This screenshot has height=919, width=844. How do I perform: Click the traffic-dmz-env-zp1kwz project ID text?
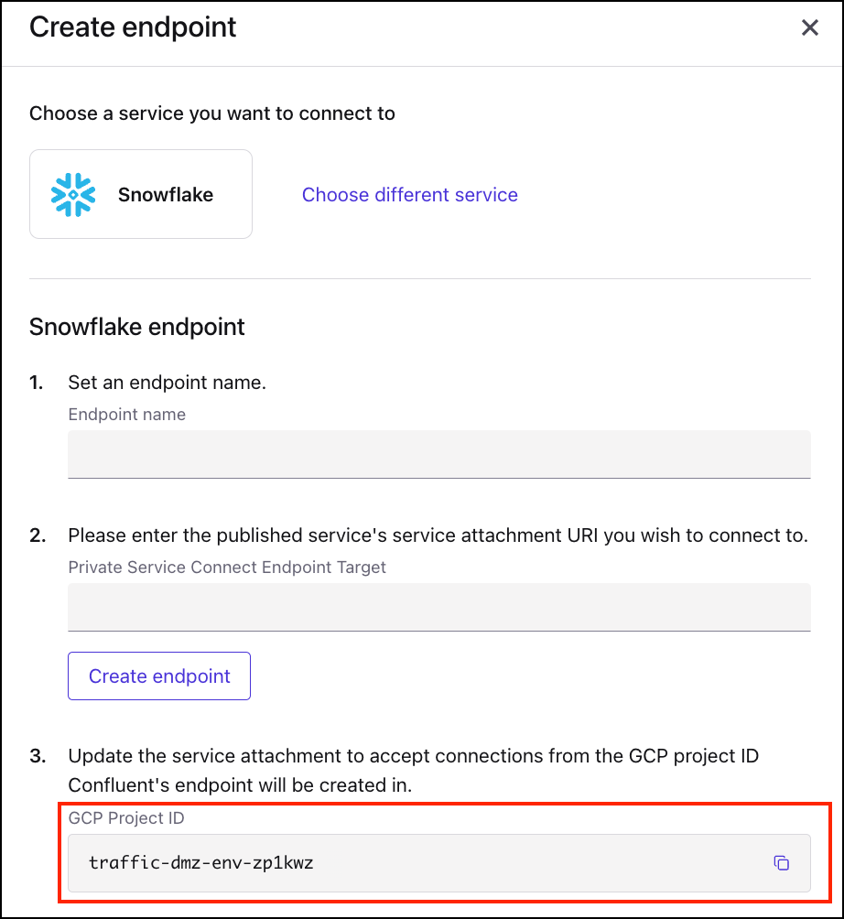pos(201,862)
